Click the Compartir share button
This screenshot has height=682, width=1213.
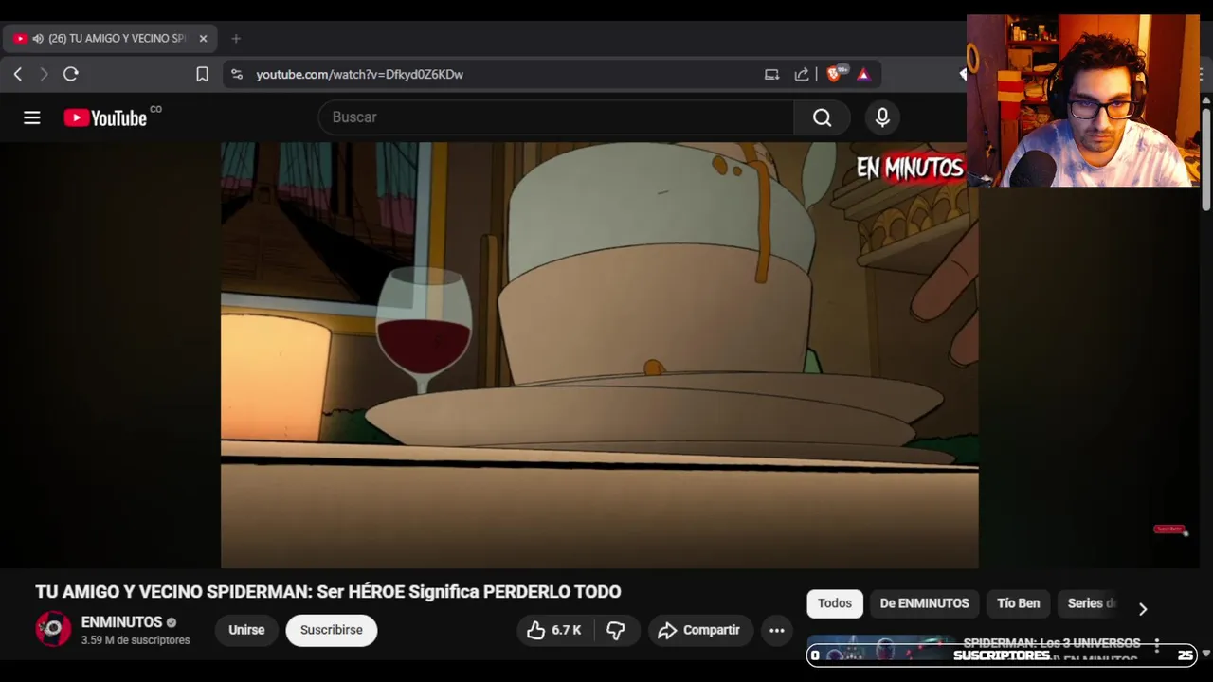tap(699, 630)
